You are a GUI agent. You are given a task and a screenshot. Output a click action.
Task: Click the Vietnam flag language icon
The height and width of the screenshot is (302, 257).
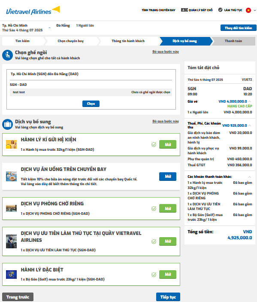coord(248,10)
